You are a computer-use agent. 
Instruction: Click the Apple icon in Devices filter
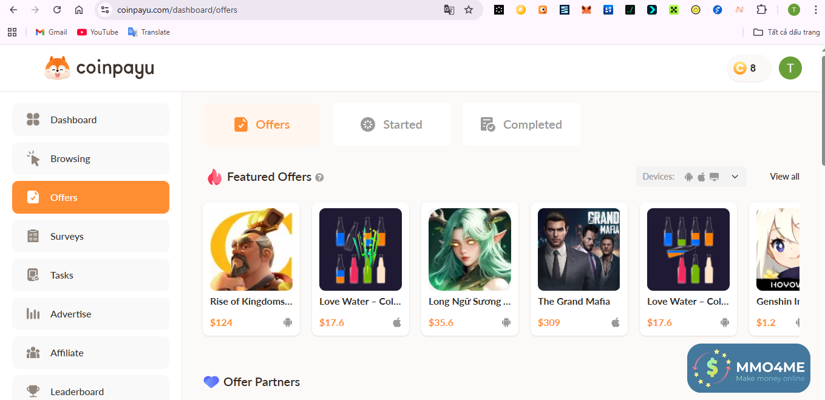[701, 177]
